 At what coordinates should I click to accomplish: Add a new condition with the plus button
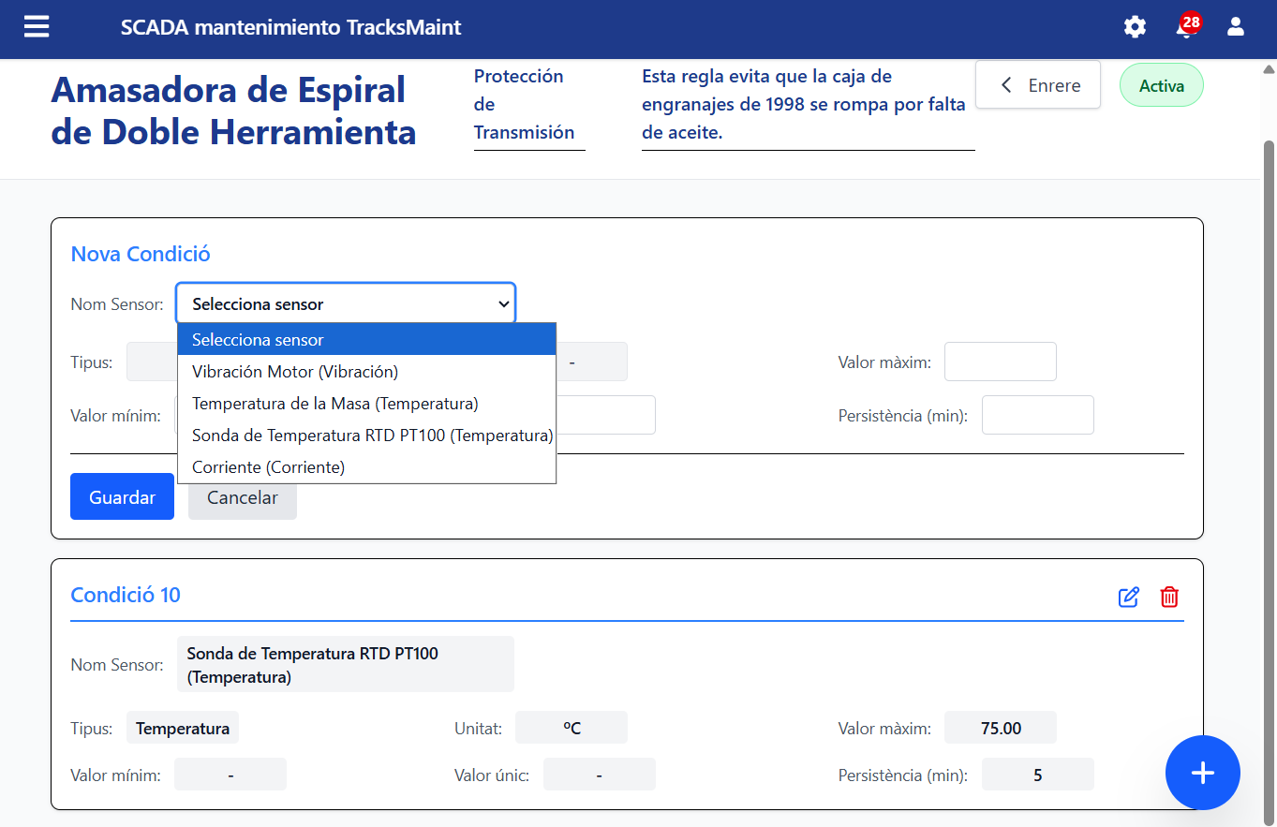(x=1202, y=773)
